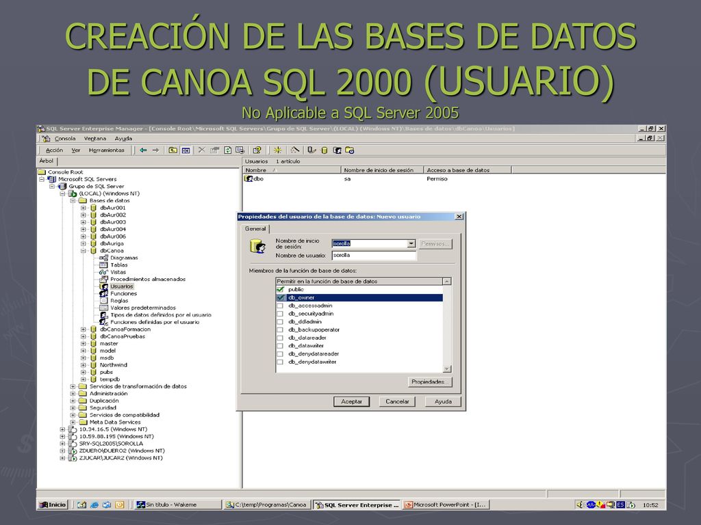Click the Funciones node icon
Image resolution: width=701 pixels, height=525 pixels.
(x=103, y=293)
